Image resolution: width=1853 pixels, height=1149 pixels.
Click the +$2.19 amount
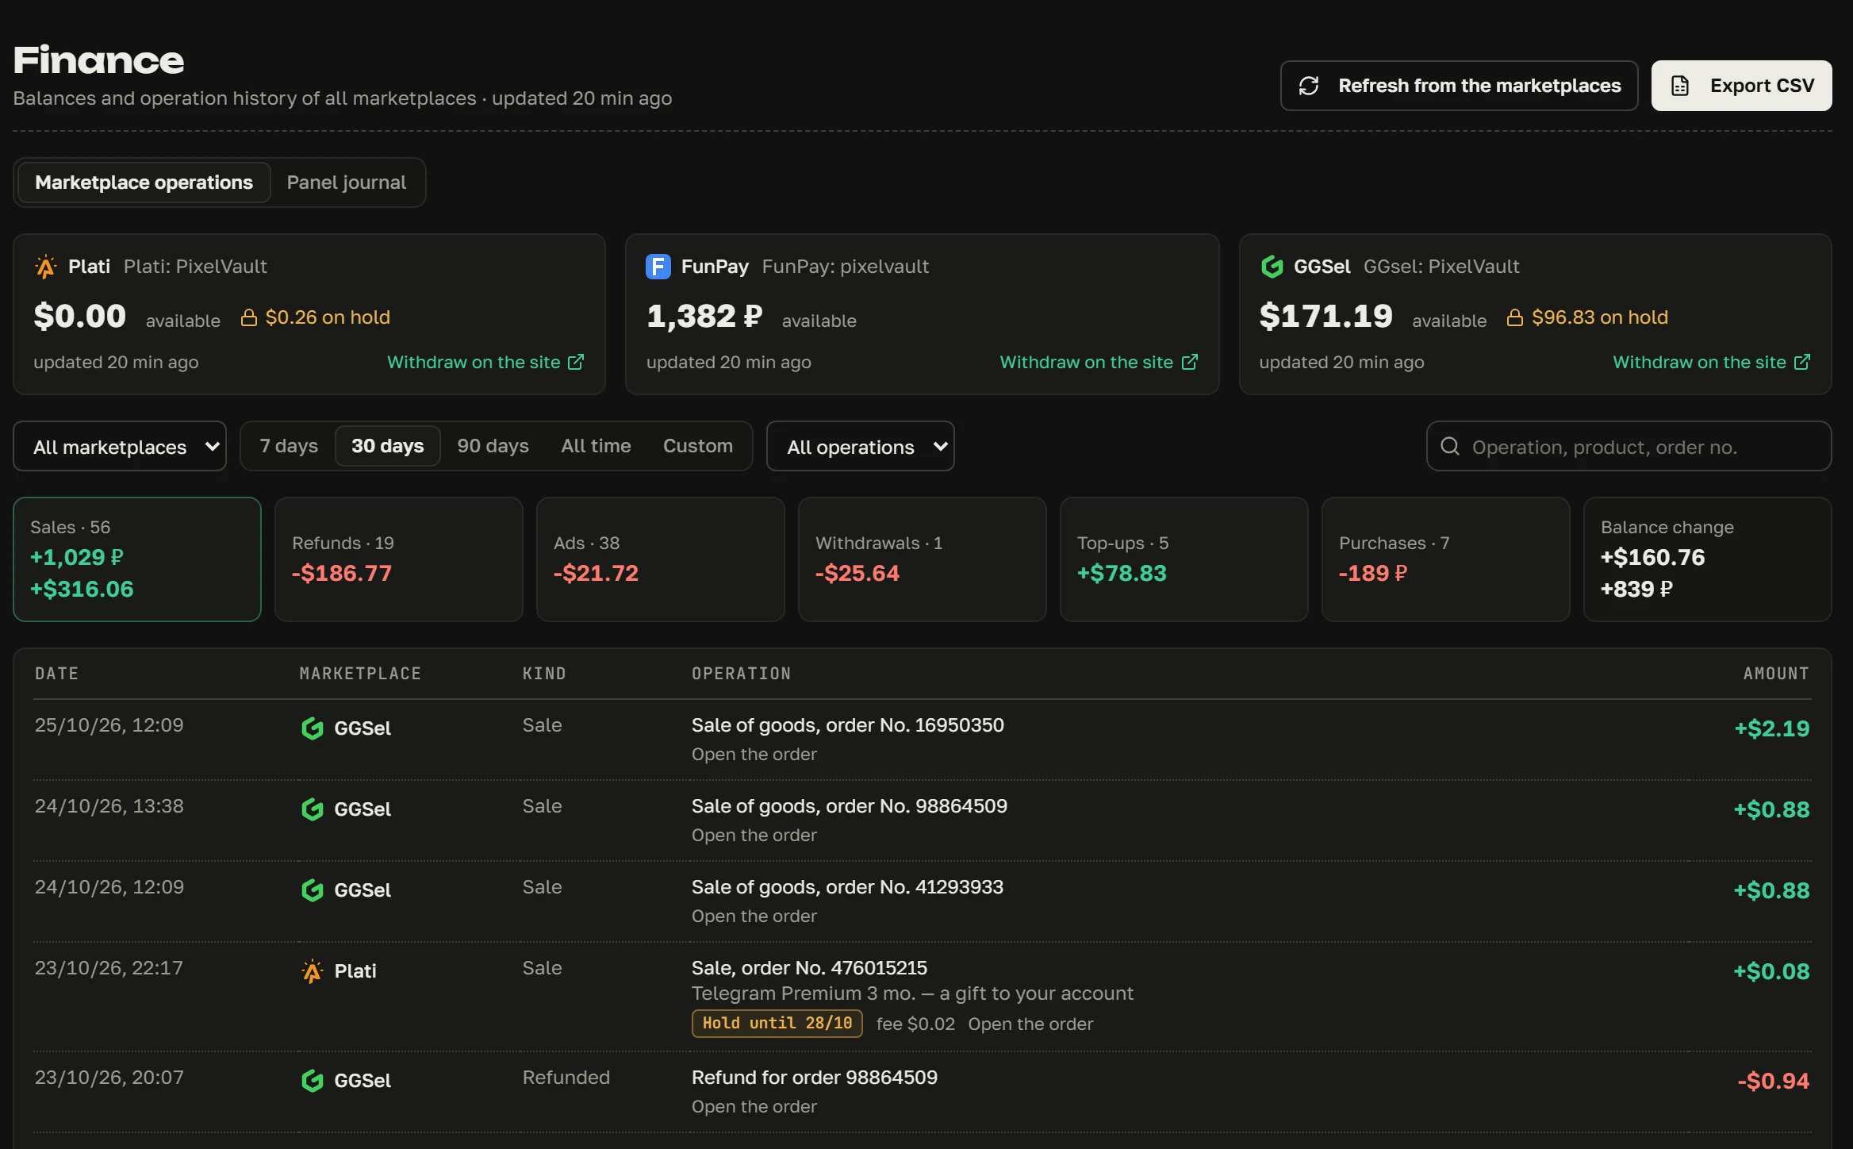(x=1772, y=728)
